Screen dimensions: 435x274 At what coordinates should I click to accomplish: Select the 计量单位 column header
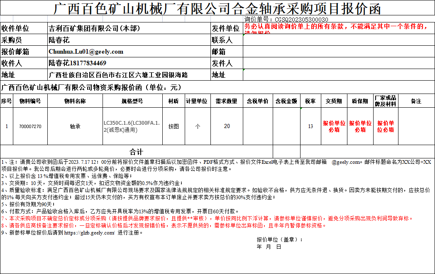pos(198,101)
